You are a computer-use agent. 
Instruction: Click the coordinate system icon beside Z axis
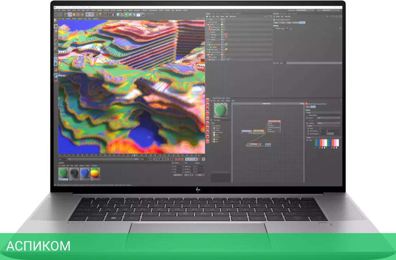(x=100, y=14)
